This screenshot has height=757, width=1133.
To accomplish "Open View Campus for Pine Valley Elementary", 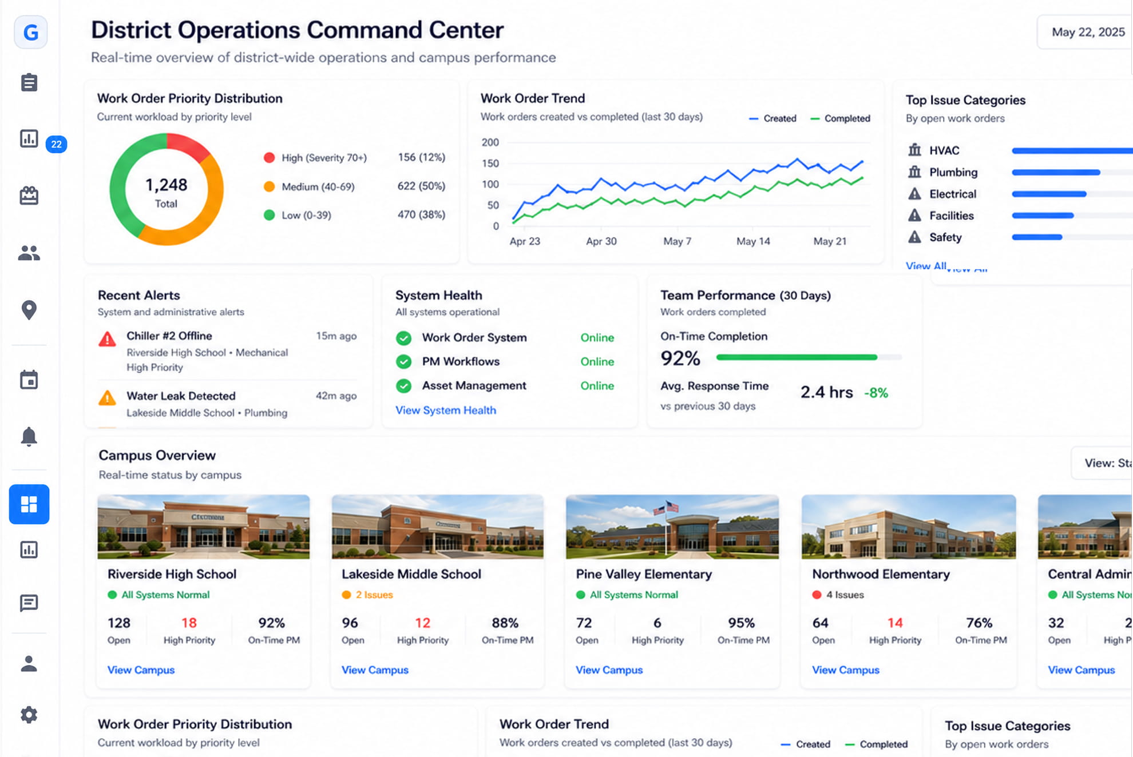I will 609,670.
